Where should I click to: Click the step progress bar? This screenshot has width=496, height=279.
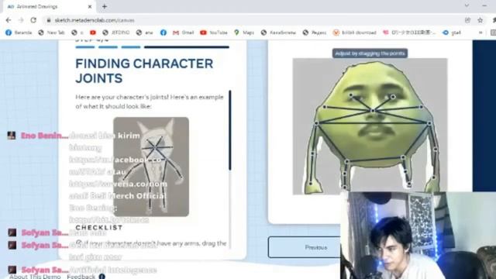[152, 47]
